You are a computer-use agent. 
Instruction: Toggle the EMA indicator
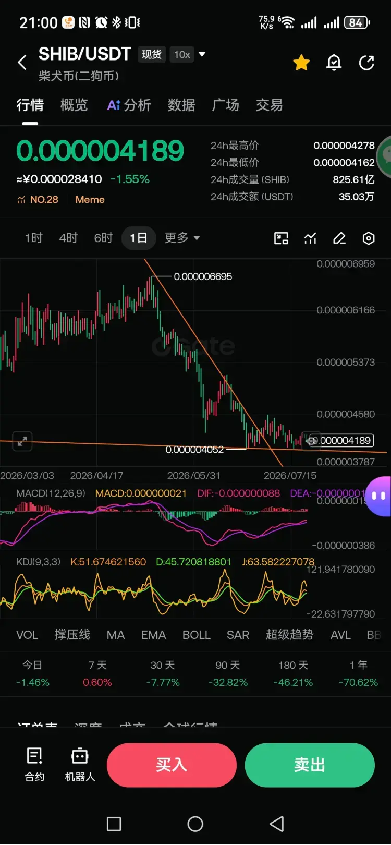click(153, 635)
